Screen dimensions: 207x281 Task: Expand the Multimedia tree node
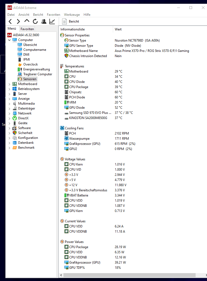[9, 104]
